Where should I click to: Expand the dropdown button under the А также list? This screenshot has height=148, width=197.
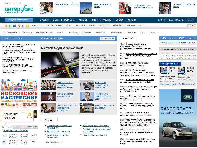tap(54, 142)
